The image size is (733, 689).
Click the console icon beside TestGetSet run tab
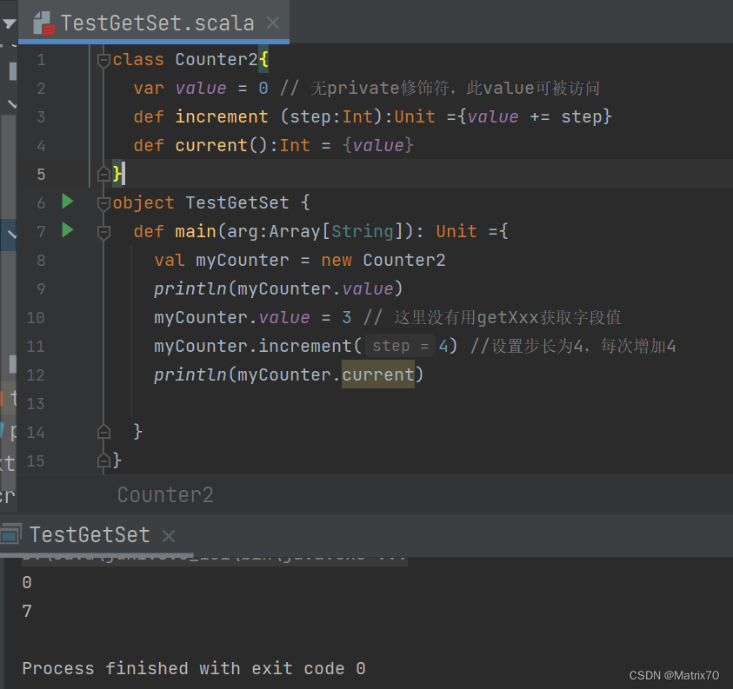(x=13, y=534)
